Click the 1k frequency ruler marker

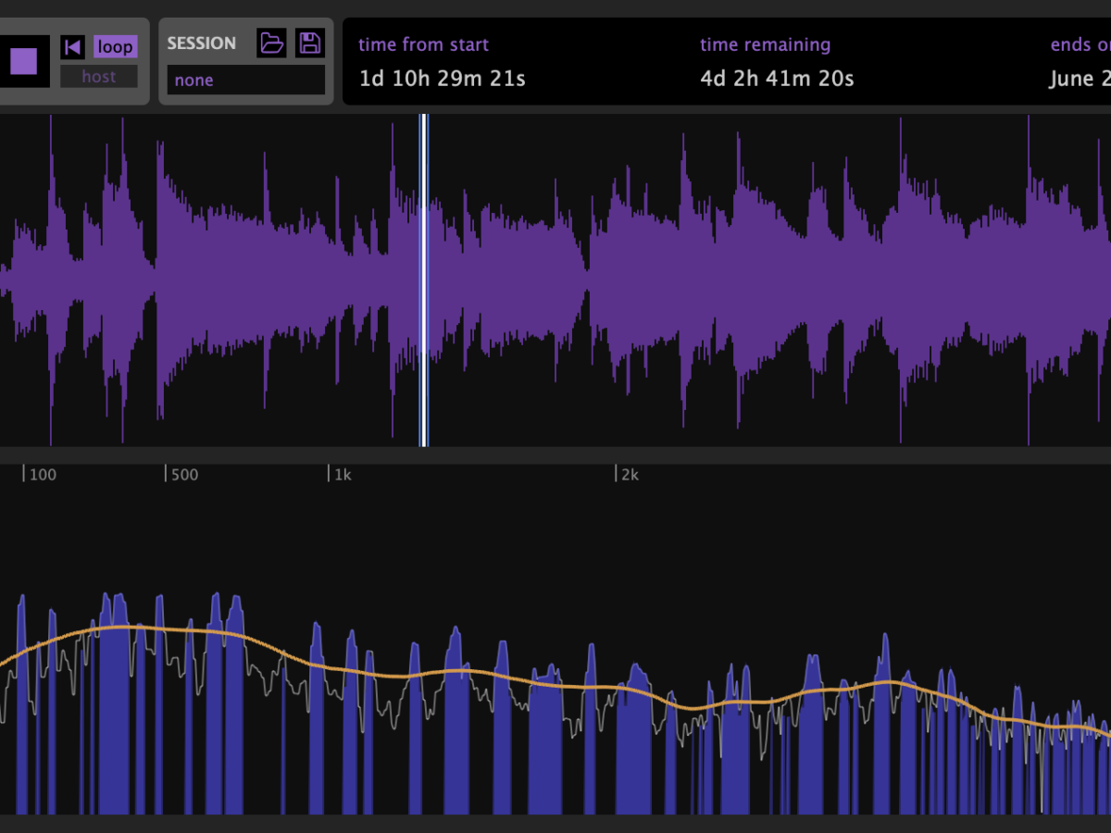point(342,475)
